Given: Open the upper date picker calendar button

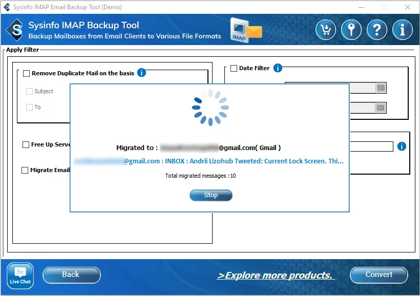Looking at the screenshot, I should pyautogui.click(x=381, y=88).
